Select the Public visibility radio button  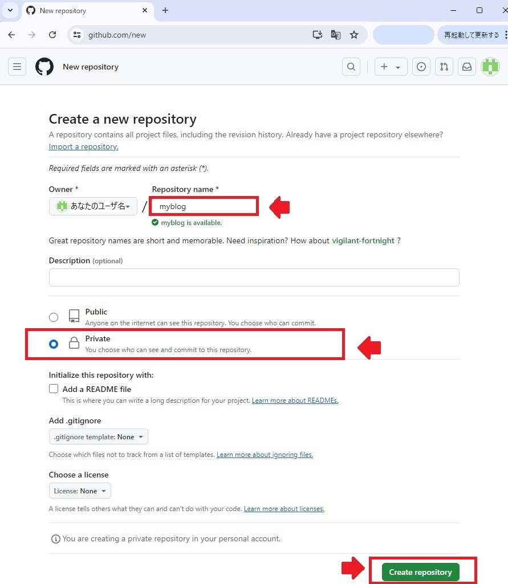click(x=54, y=317)
